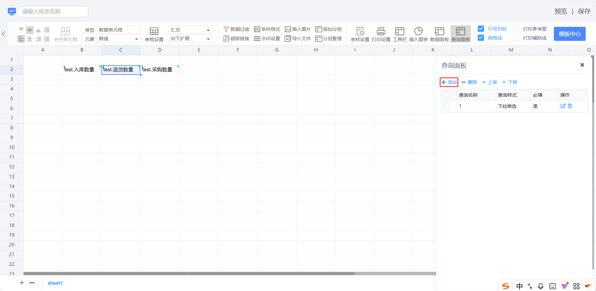Click the report name input field

tap(53, 12)
